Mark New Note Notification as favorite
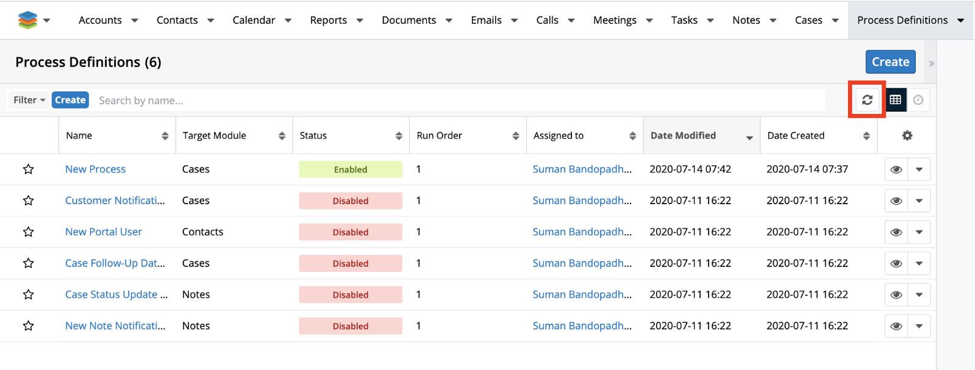Screen dimensions: 975x370 pos(28,326)
